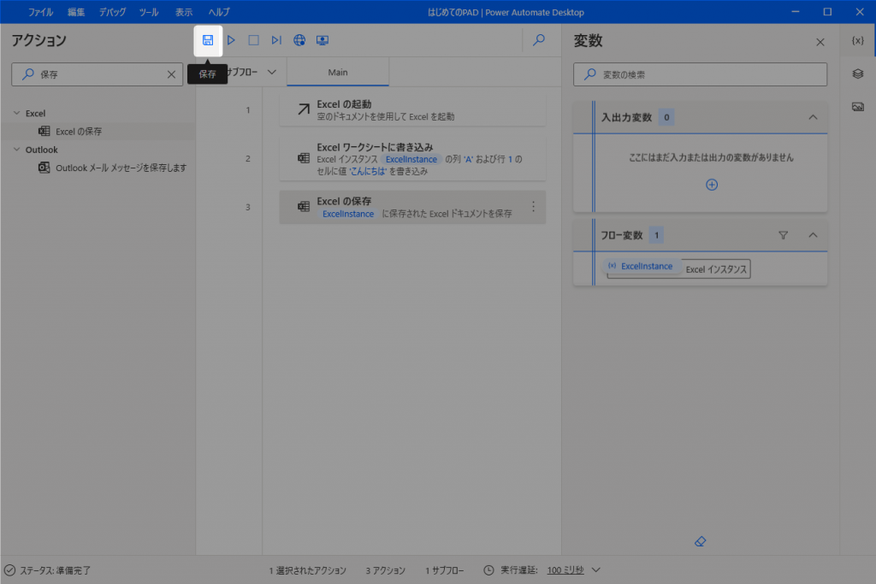
Task: Open the desktop recorder monitor icon
Action: click(323, 40)
